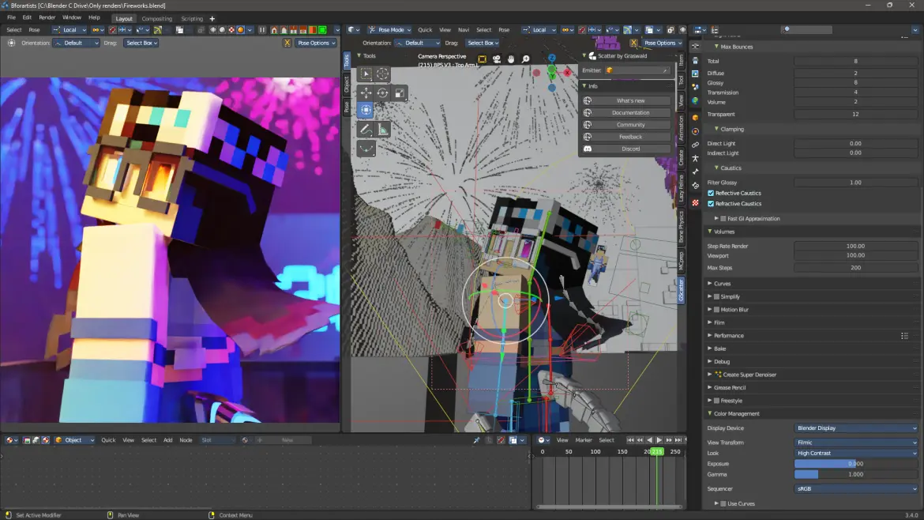Click the Measure tool icon

coord(383,129)
